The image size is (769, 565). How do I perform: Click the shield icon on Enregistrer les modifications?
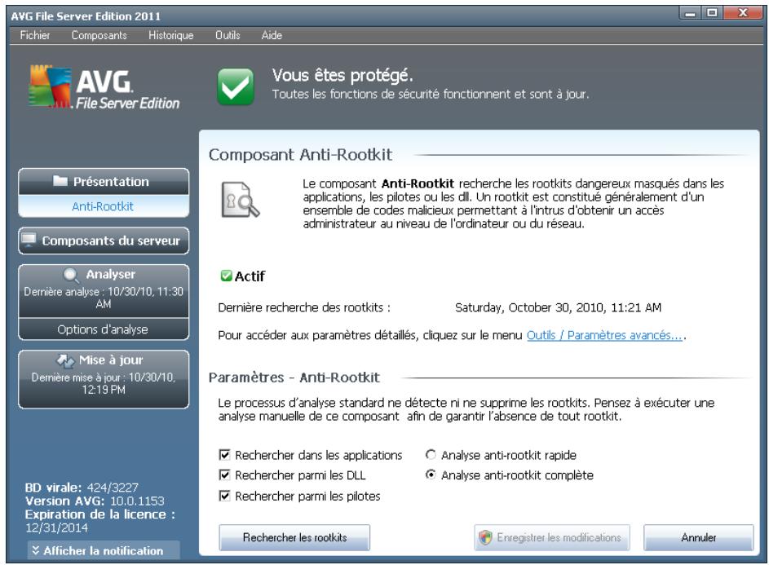[x=485, y=537]
